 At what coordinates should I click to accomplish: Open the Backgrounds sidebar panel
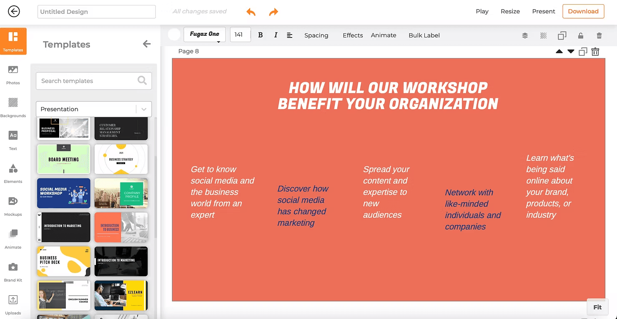[13, 107]
